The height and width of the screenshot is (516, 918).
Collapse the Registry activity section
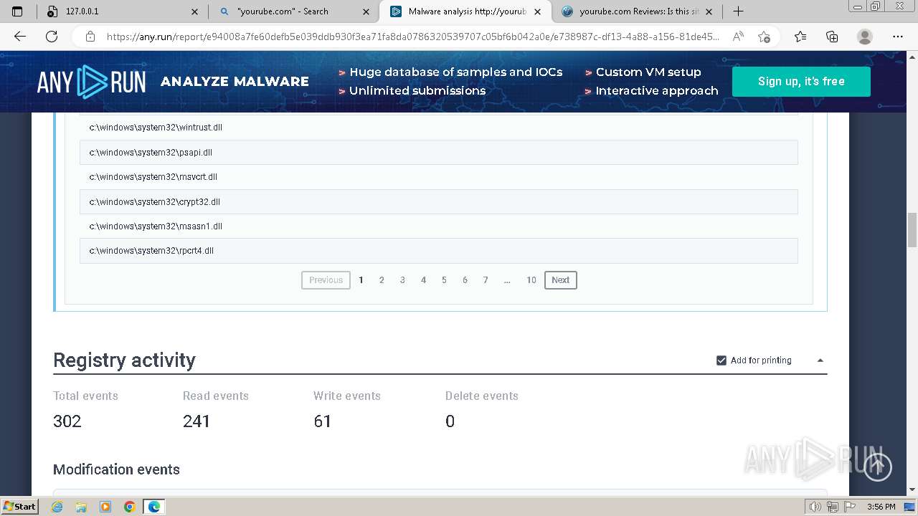(x=820, y=360)
